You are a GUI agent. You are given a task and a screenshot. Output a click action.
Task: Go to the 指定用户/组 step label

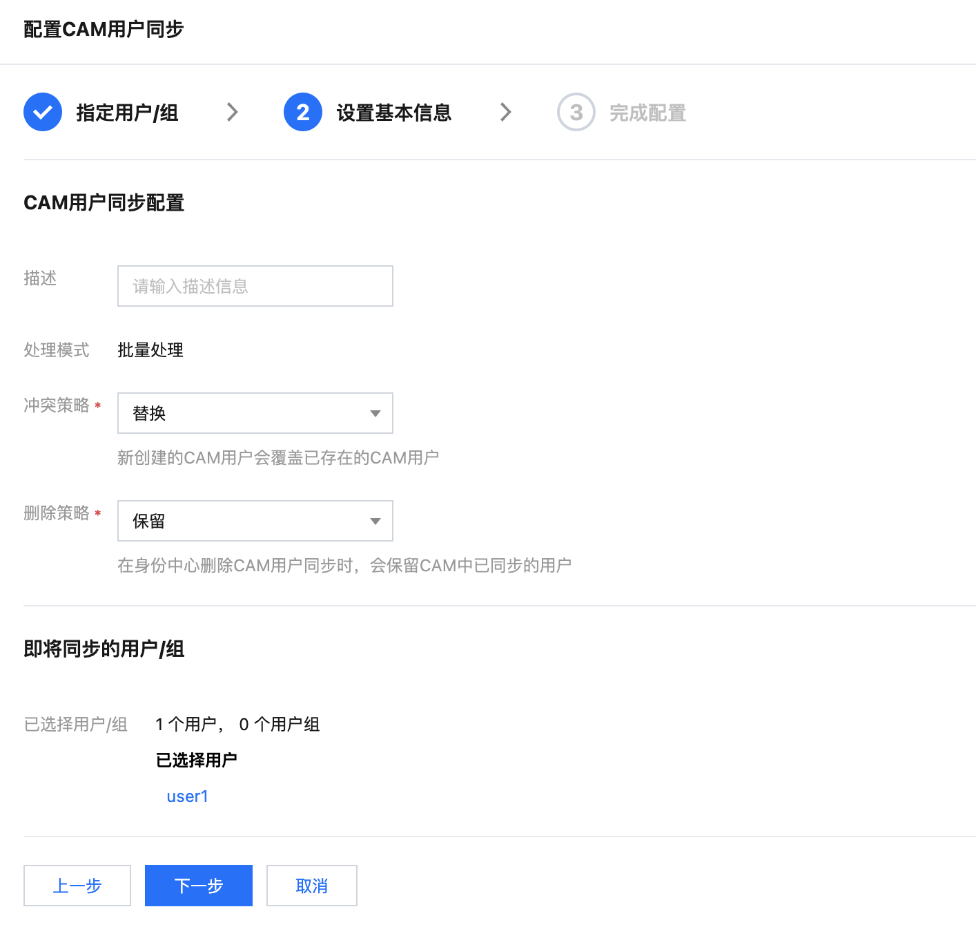pos(127,113)
